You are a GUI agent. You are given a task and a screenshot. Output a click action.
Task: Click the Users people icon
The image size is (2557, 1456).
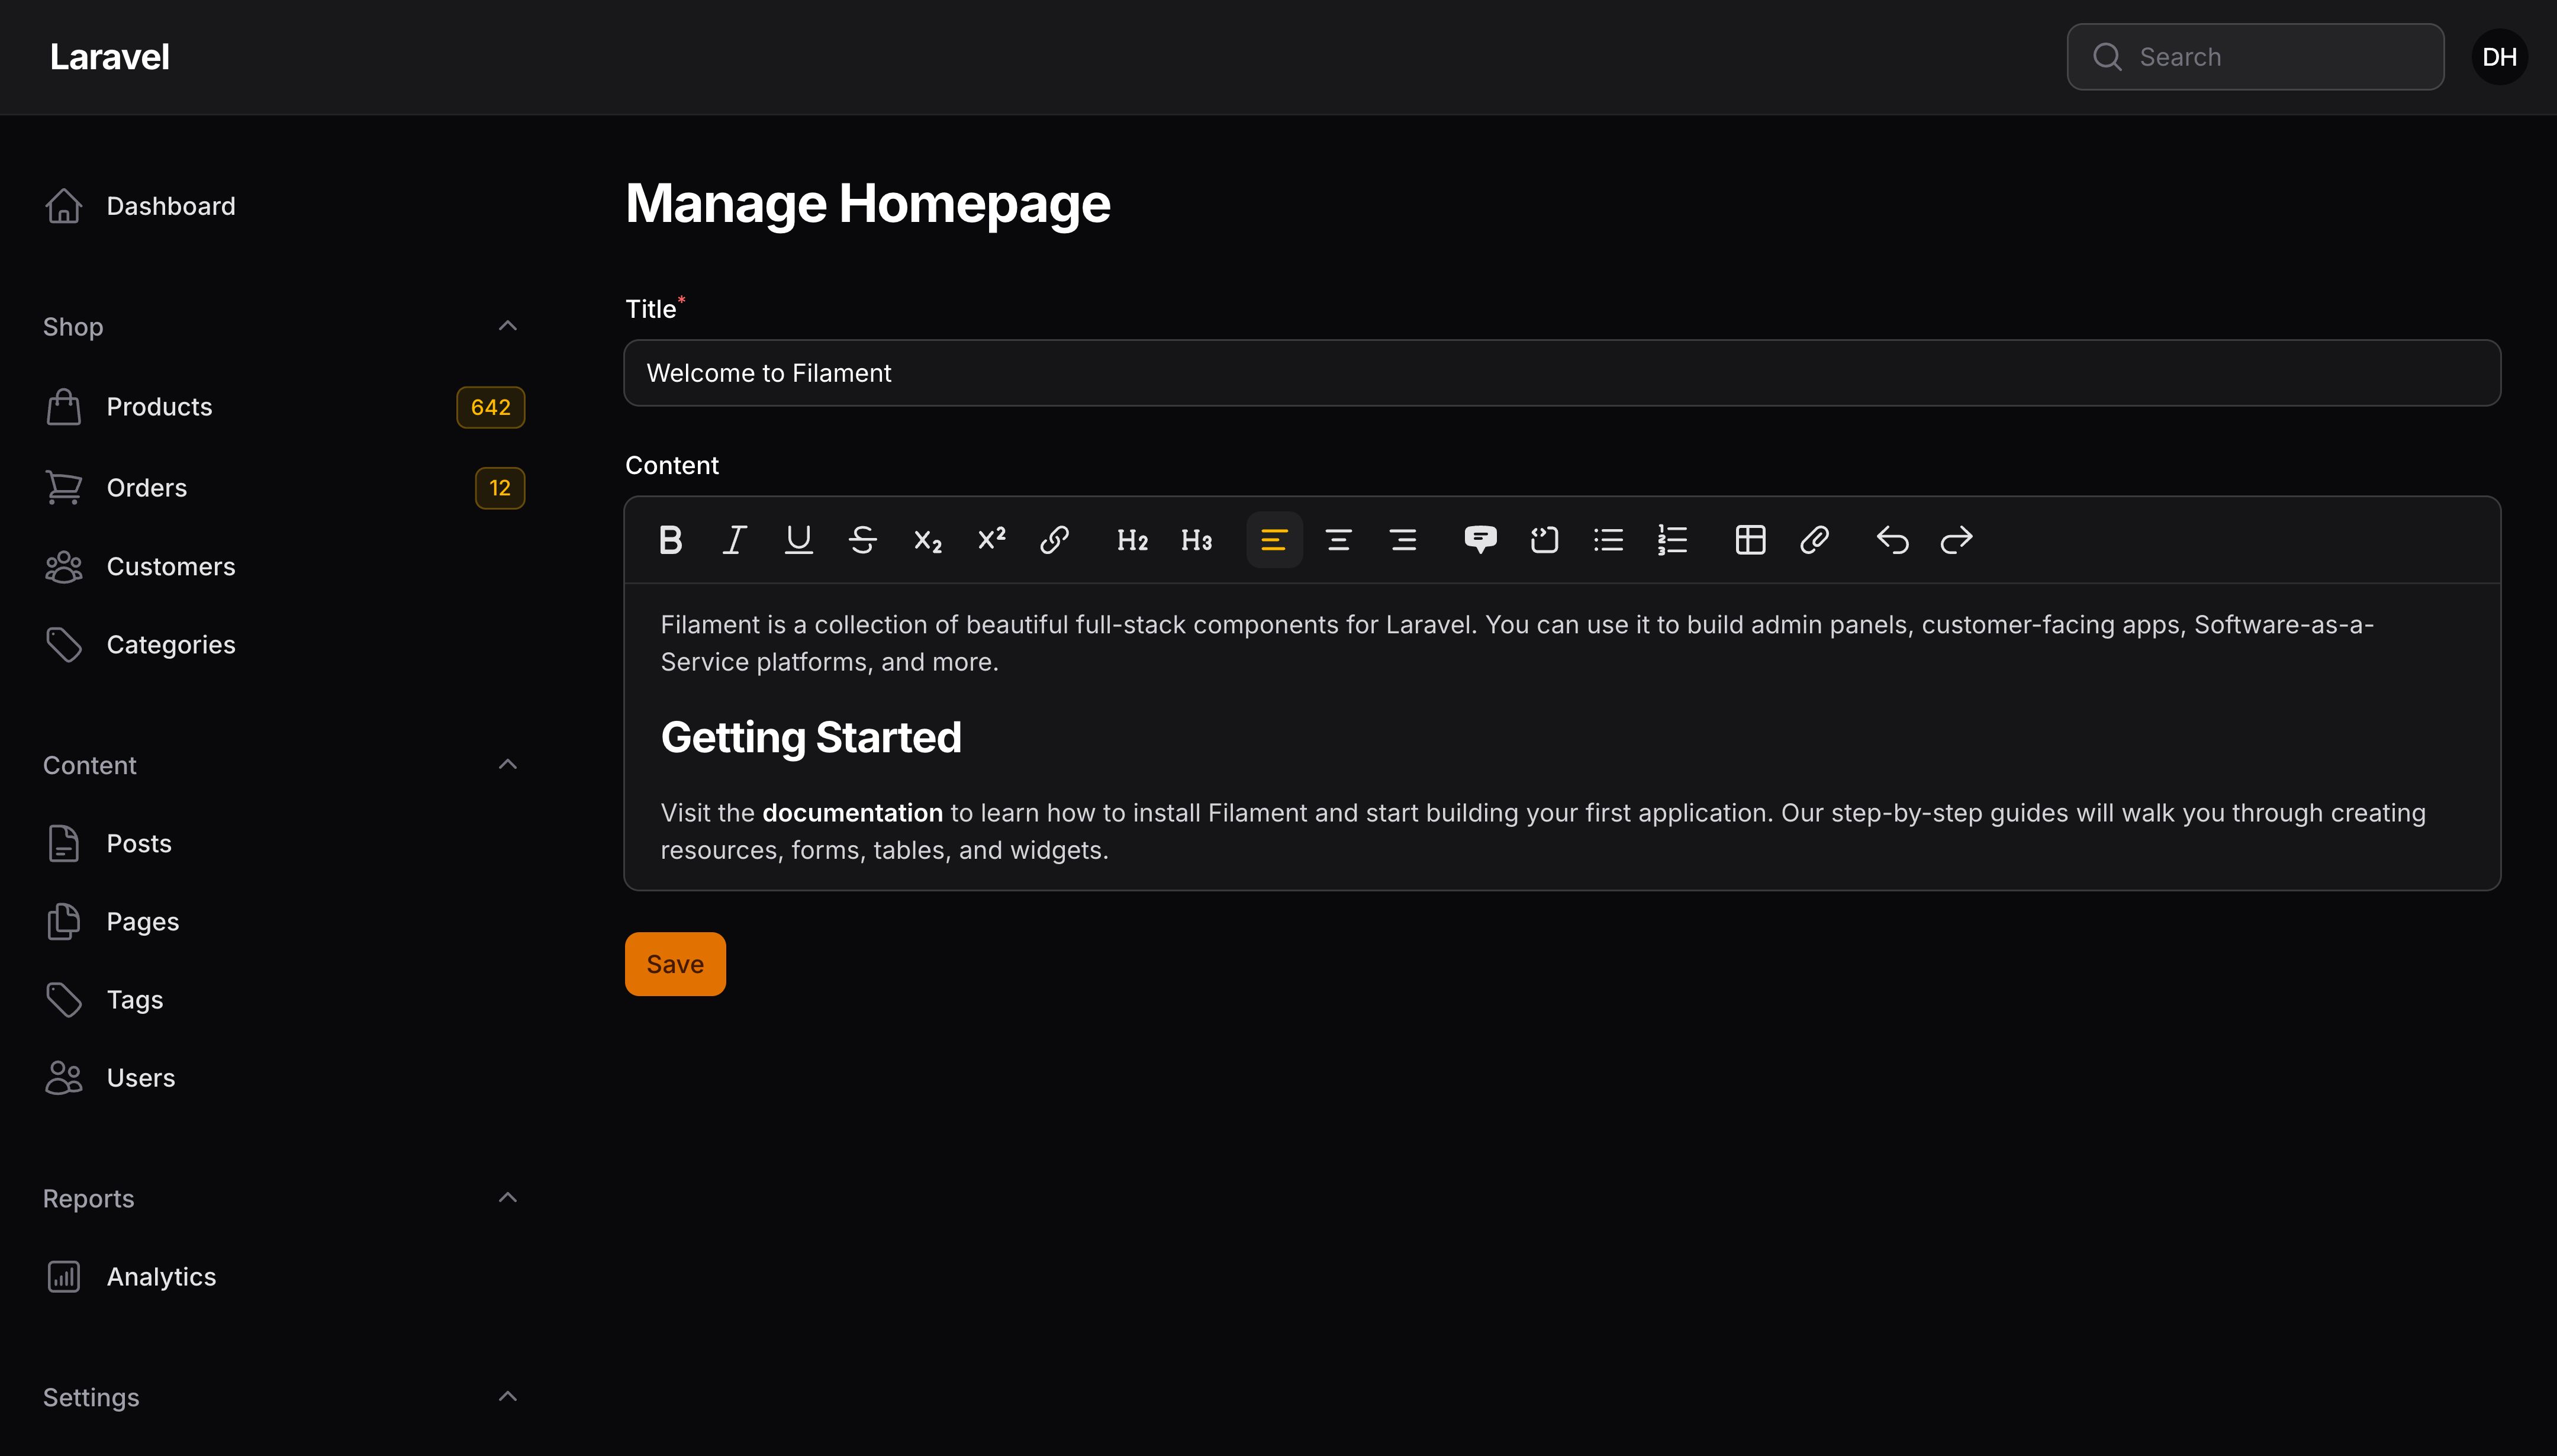click(x=64, y=1078)
